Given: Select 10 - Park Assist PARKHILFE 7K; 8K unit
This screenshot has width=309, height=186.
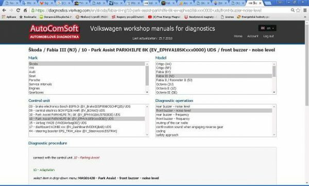Looking at the screenshot, I should 87,114.
